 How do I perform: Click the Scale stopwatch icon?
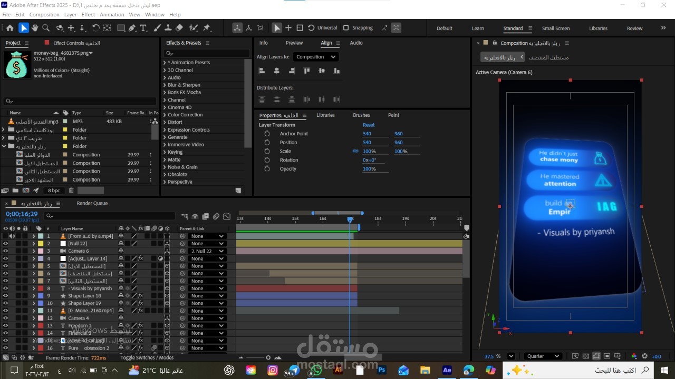pos(267,151)
